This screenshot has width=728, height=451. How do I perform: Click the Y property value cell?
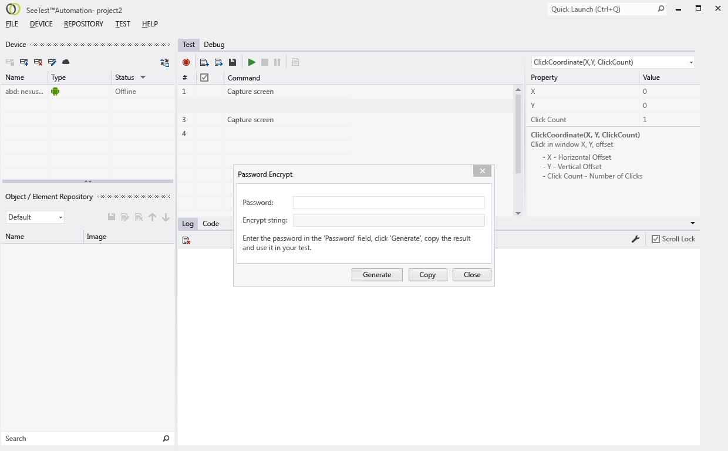click(x=669, y=106)
